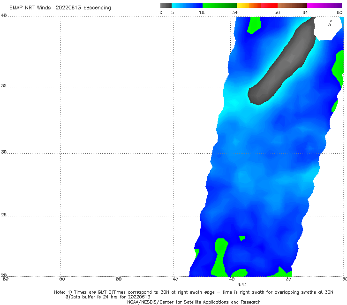Click the note line about the 24 hr data buffer
The height and width of the screenshot is (305, 347).
tap(108, 297)
